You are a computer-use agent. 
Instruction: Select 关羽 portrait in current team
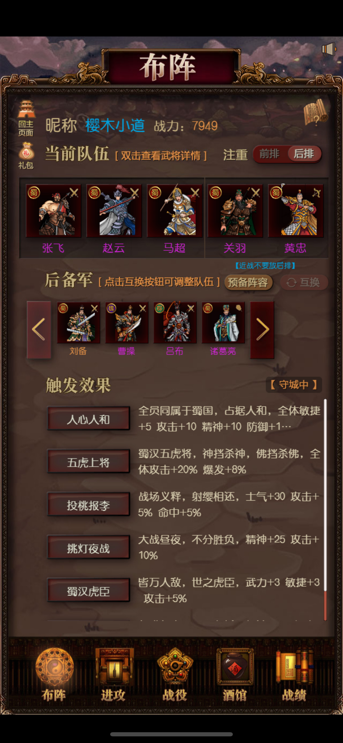click(x=235, y=211)
